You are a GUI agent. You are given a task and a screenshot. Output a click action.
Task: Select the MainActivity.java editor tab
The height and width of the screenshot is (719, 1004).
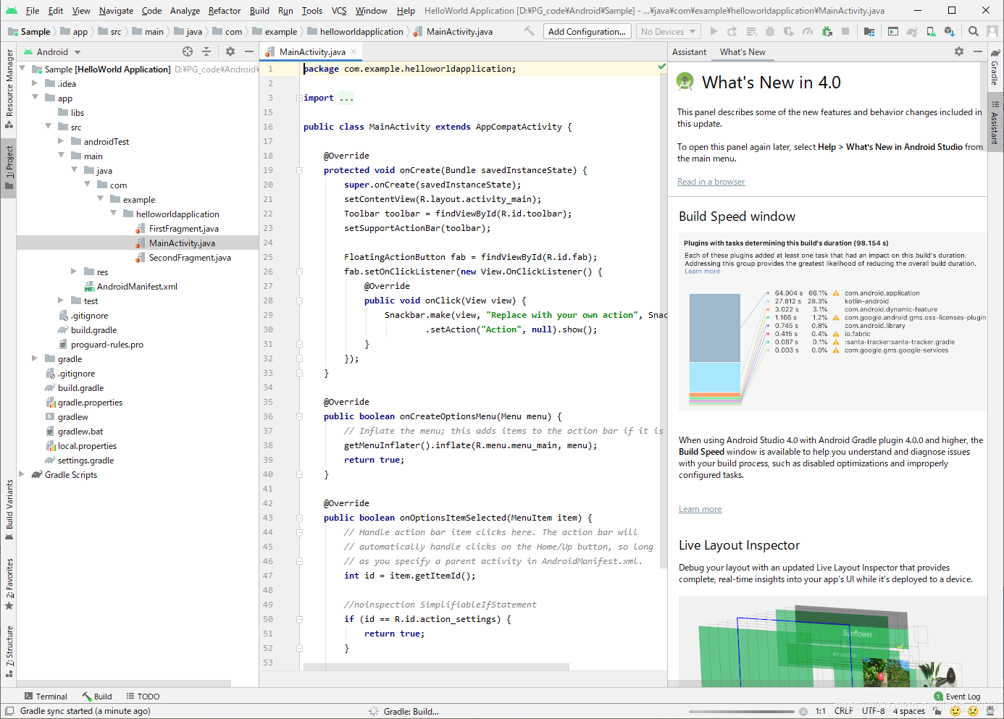(311, 52)
